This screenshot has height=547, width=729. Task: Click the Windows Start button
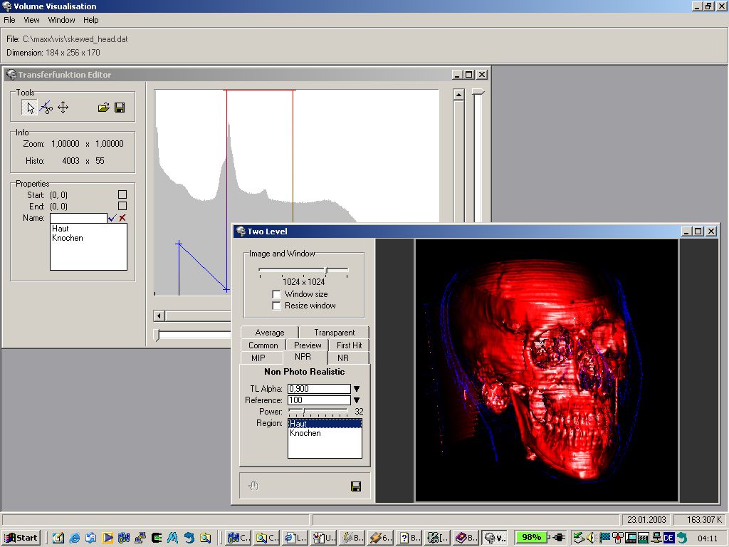pos(21,538)
